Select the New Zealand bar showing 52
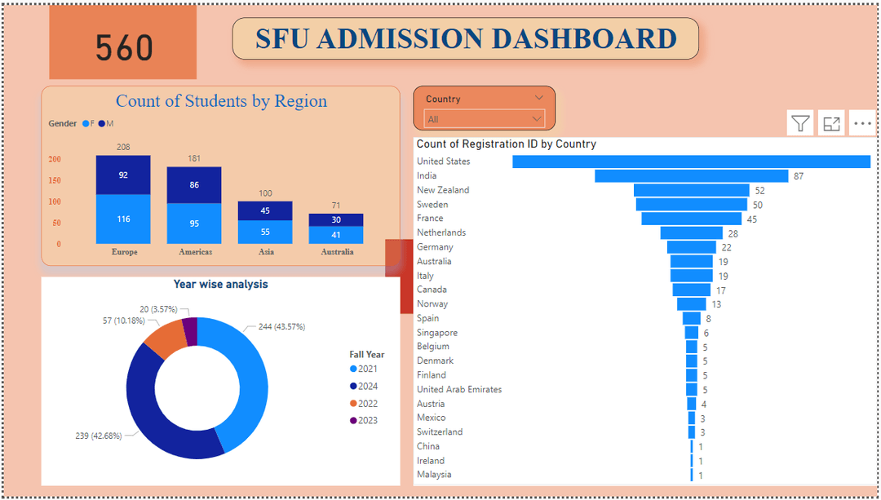This screenshot has height=500, width=881. [691, 190]
